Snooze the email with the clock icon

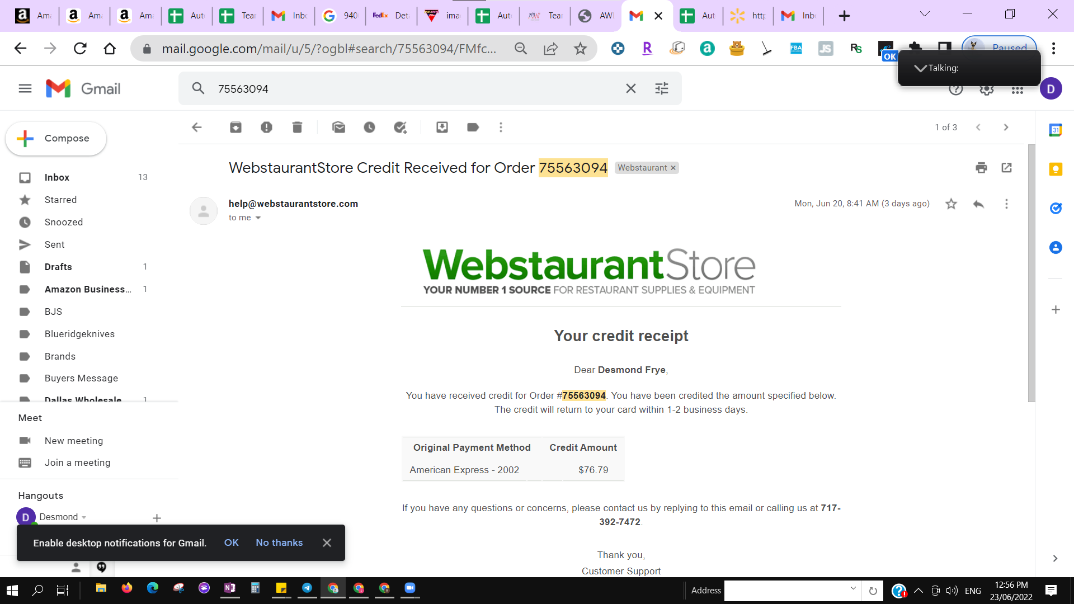pyautogui.click(x=369, y=128)
